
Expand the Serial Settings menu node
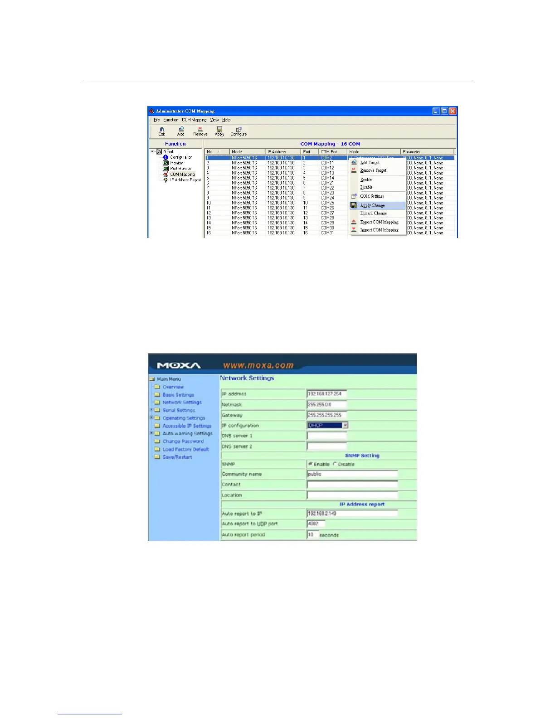click(x=151, y=410)
